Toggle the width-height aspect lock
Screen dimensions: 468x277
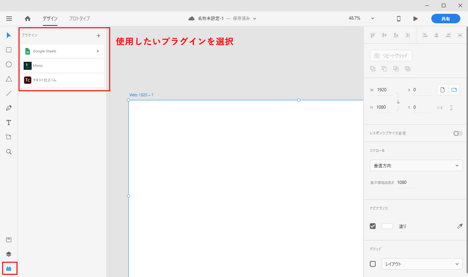[x=398, y=102]
